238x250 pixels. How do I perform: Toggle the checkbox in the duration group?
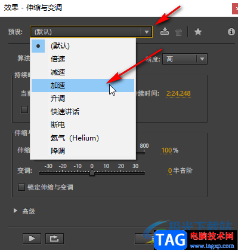click(x=24, y=109)
